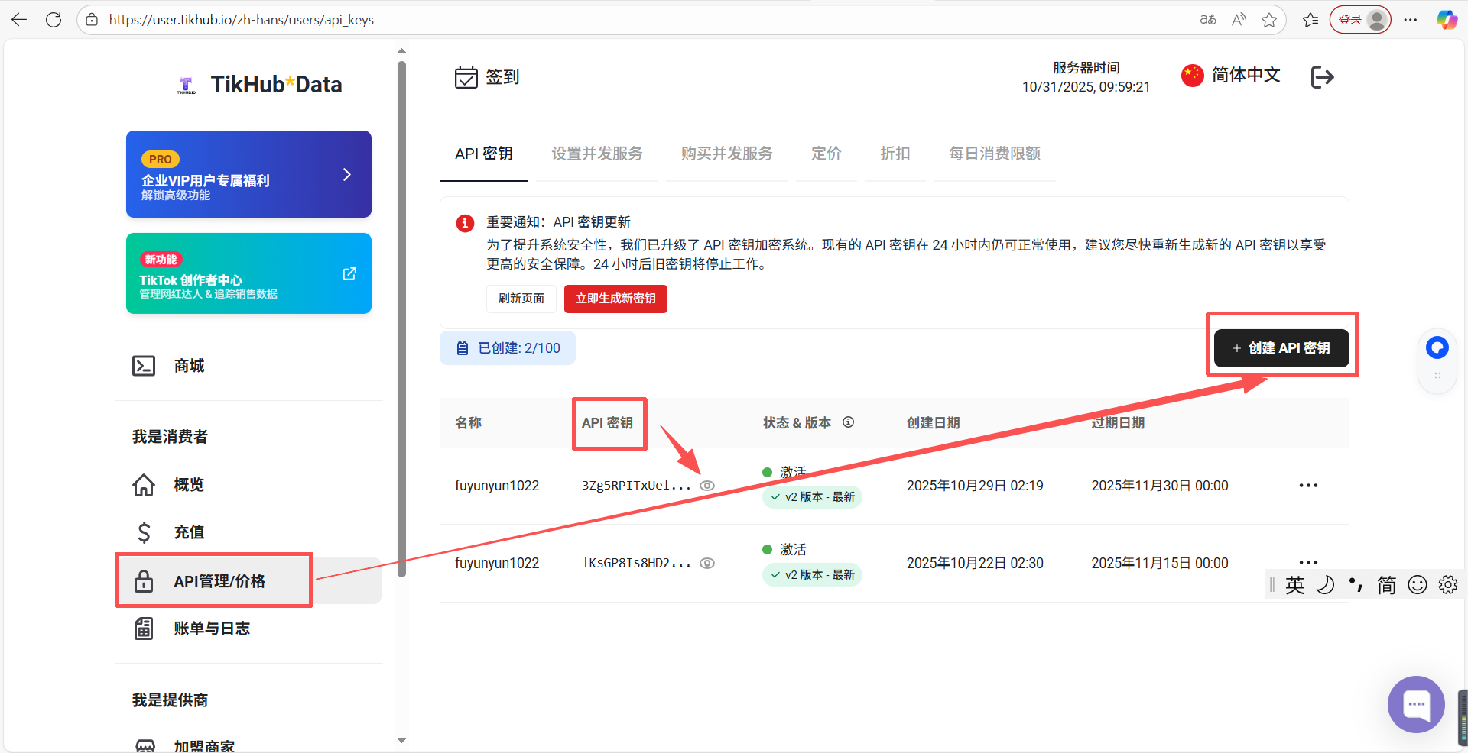Open more options for the first API key row
The width and height of the screenshot is (1468, 753).
(x=1308, y=486)
